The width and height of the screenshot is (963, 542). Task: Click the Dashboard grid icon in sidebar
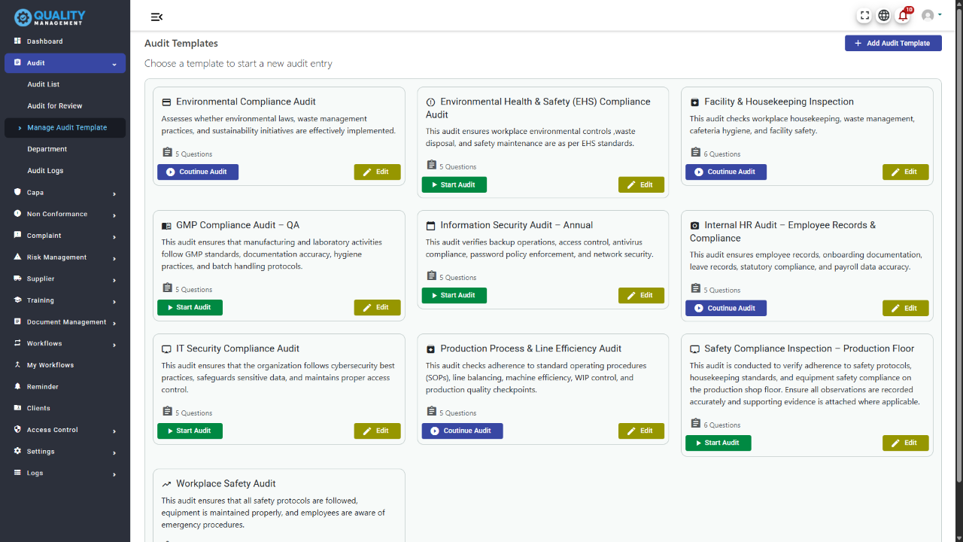(x=18, y=41)
